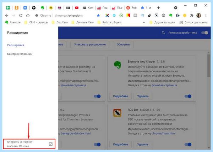Disable the RDS Bar toggle
213x152 pixels.
pyautogui.click(x=188, y=145)
